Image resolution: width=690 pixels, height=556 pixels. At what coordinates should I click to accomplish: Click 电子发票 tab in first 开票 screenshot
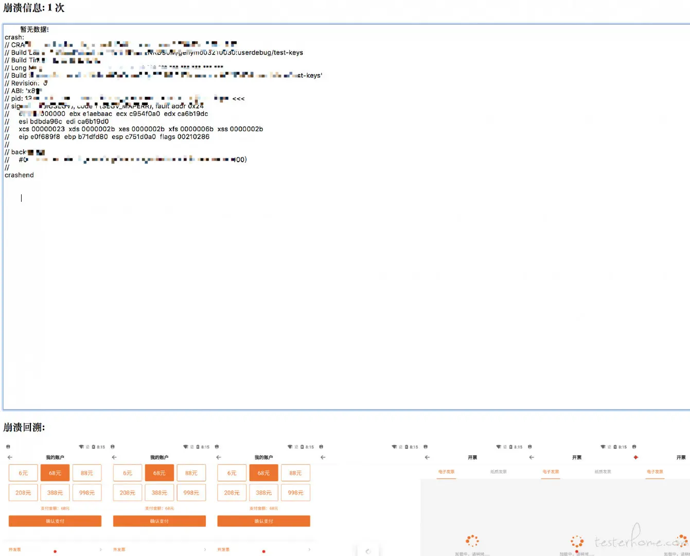[446, 472]
